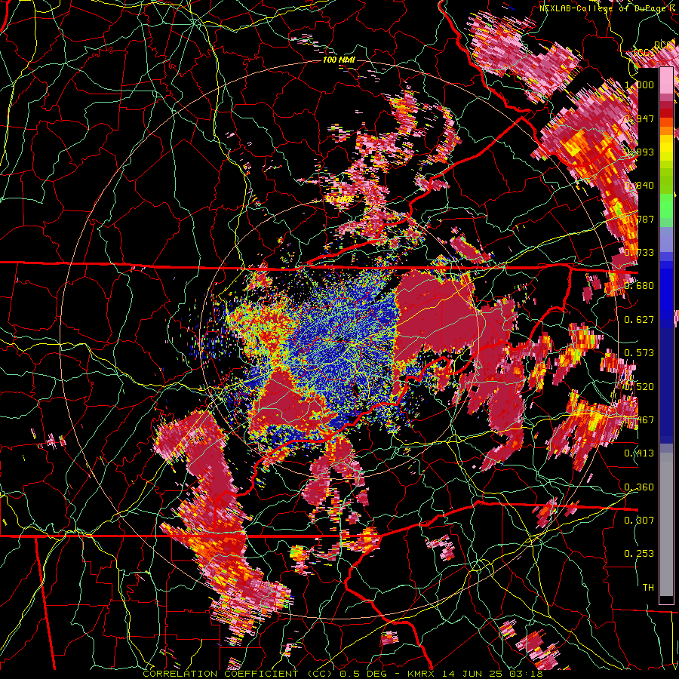Select the 0.733 legend value
The width and height of the screenshot is (679, 679).
point(640,253)
